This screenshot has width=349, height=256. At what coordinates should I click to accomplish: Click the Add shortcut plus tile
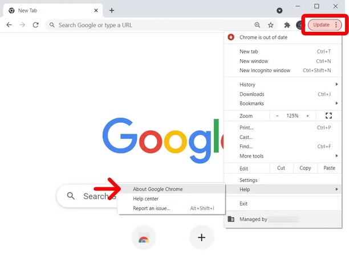[201, 237]
